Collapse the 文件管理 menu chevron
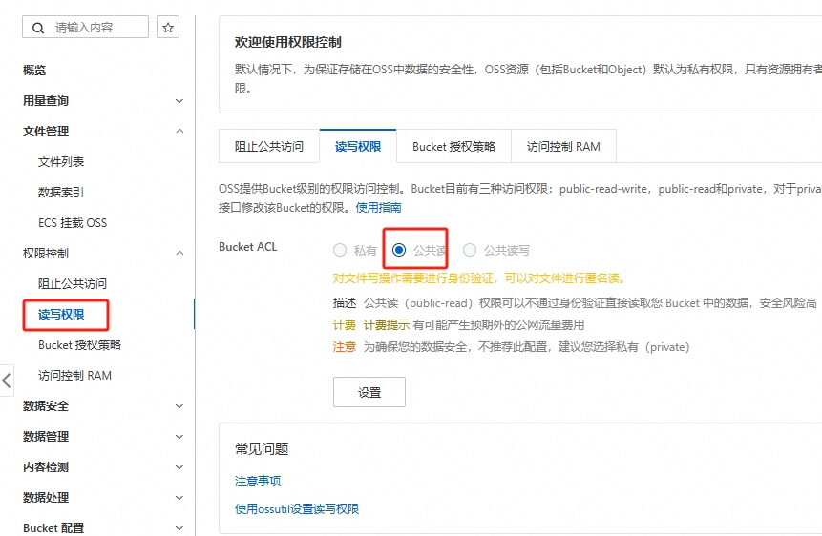This screenshot has width=822, height=536. tap(179, 131)
